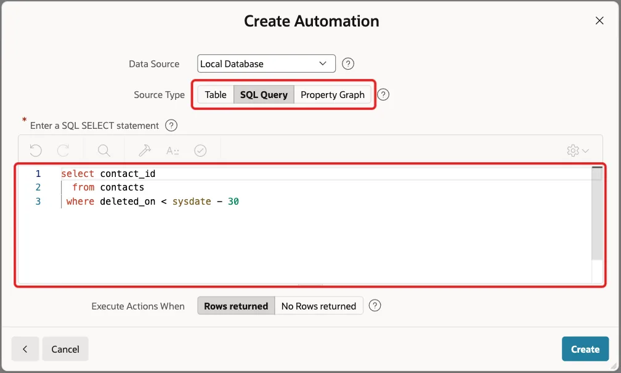Select Table as the source type
The width and height of the screenshot is (621, 373).
216,95
